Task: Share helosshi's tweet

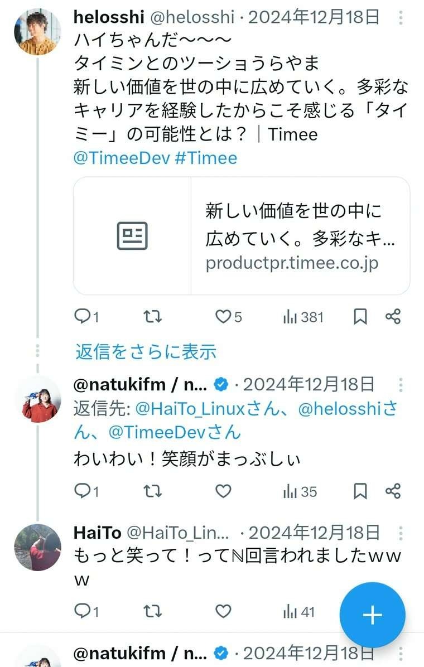Action: click(393, 317)
